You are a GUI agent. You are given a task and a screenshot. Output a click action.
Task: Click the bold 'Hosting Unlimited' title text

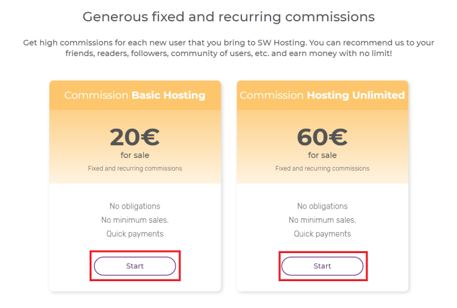pos(356,95)
